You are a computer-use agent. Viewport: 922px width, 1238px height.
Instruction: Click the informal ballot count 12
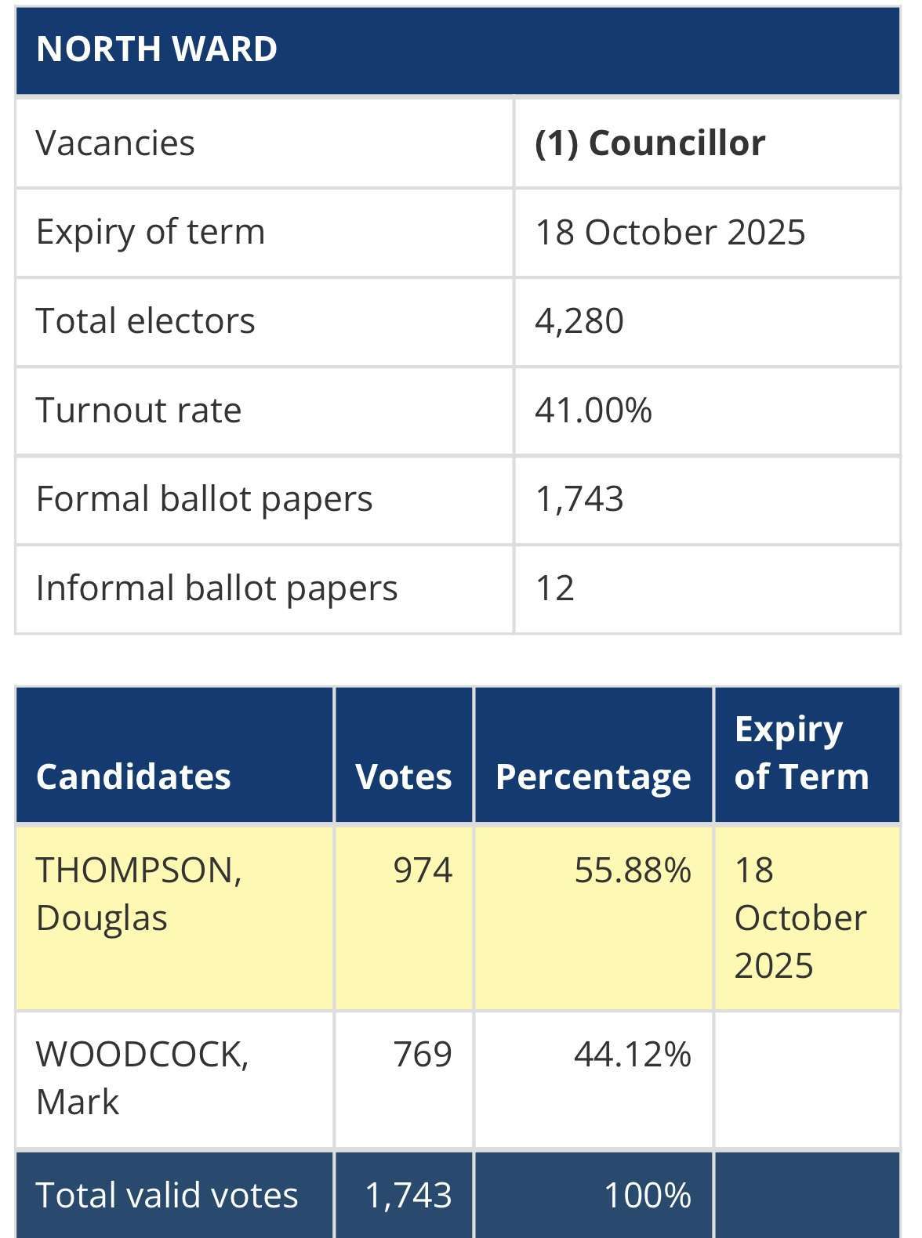(555, 588)
